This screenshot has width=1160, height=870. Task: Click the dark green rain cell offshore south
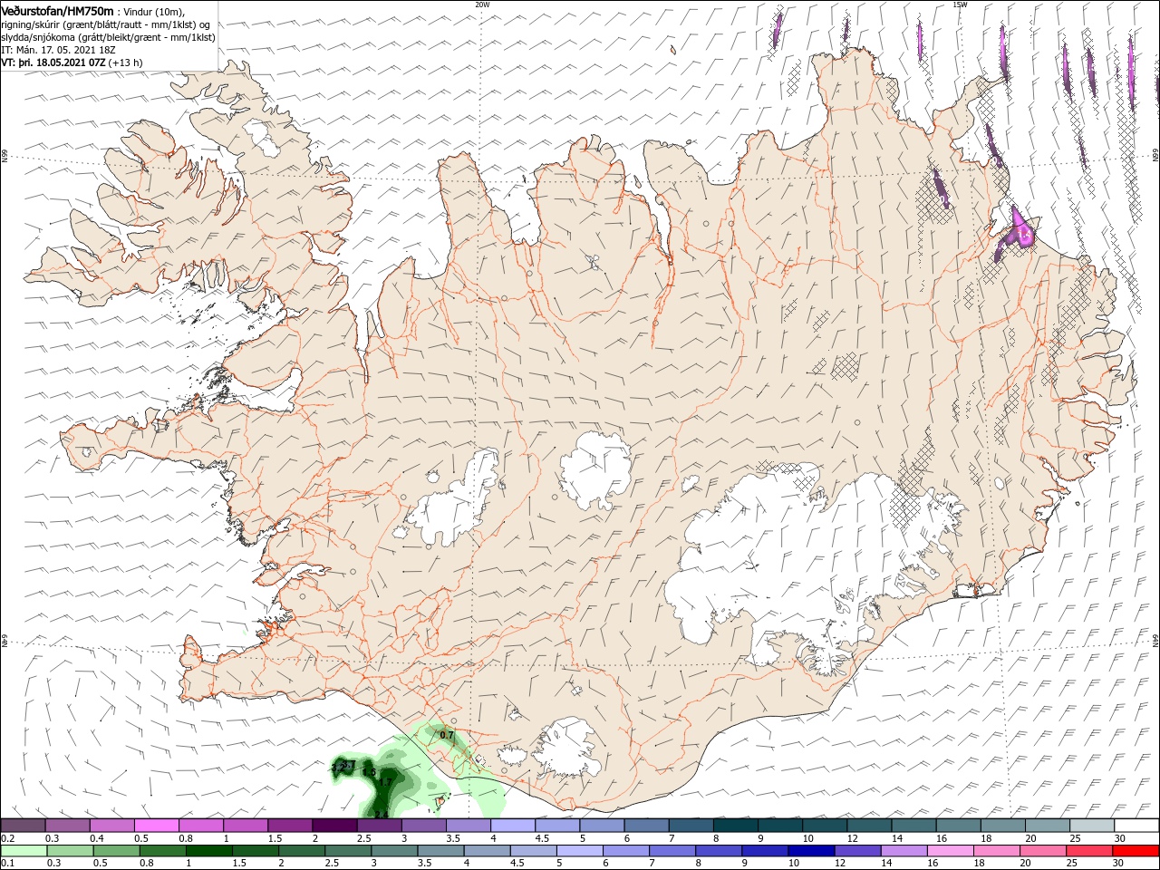click(x=382, y=790)
